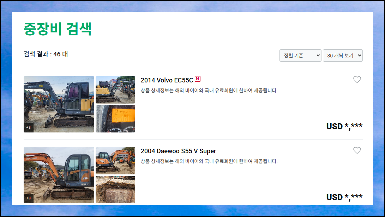View Volvo EC55C yard side-view thumbnail
This screenshot has width=385, height=217.
coord(115,90)
